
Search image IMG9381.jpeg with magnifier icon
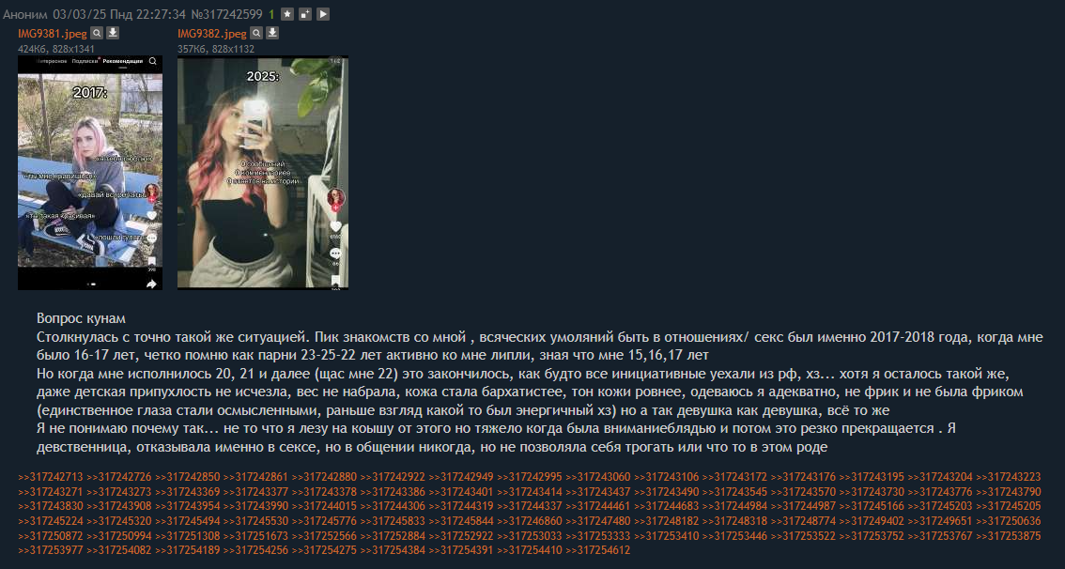pos(97,33)
